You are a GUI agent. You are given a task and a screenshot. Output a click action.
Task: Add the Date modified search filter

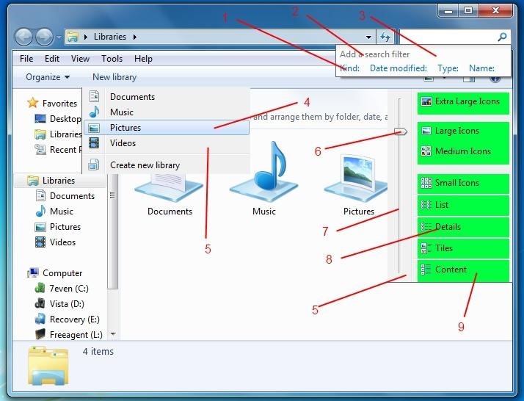coord(398,68)
